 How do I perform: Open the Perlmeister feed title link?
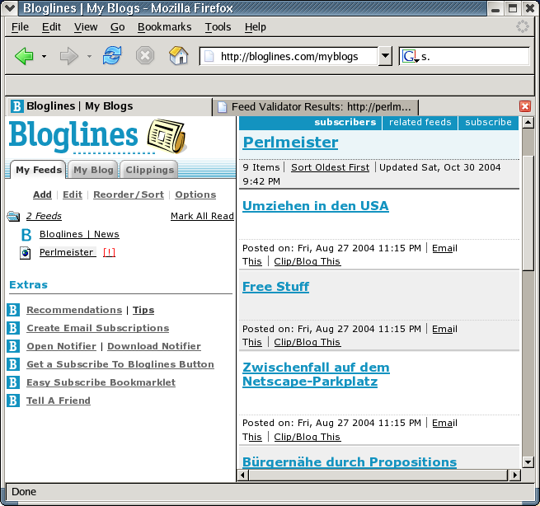point(290,143)
